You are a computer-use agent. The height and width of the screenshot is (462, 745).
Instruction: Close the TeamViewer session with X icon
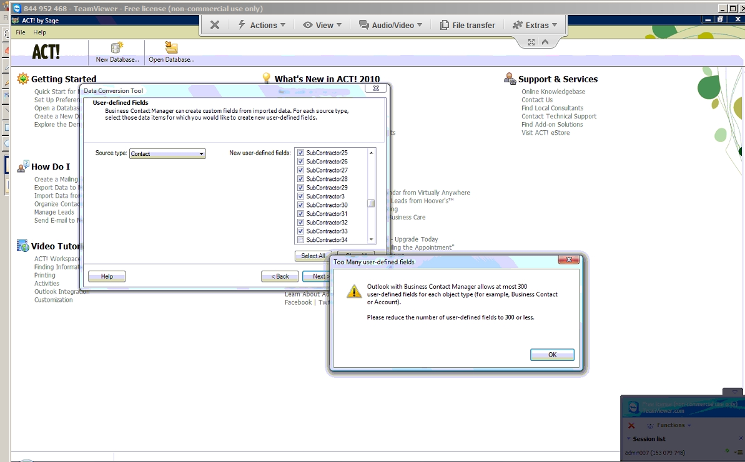click(x=214, y=25)
